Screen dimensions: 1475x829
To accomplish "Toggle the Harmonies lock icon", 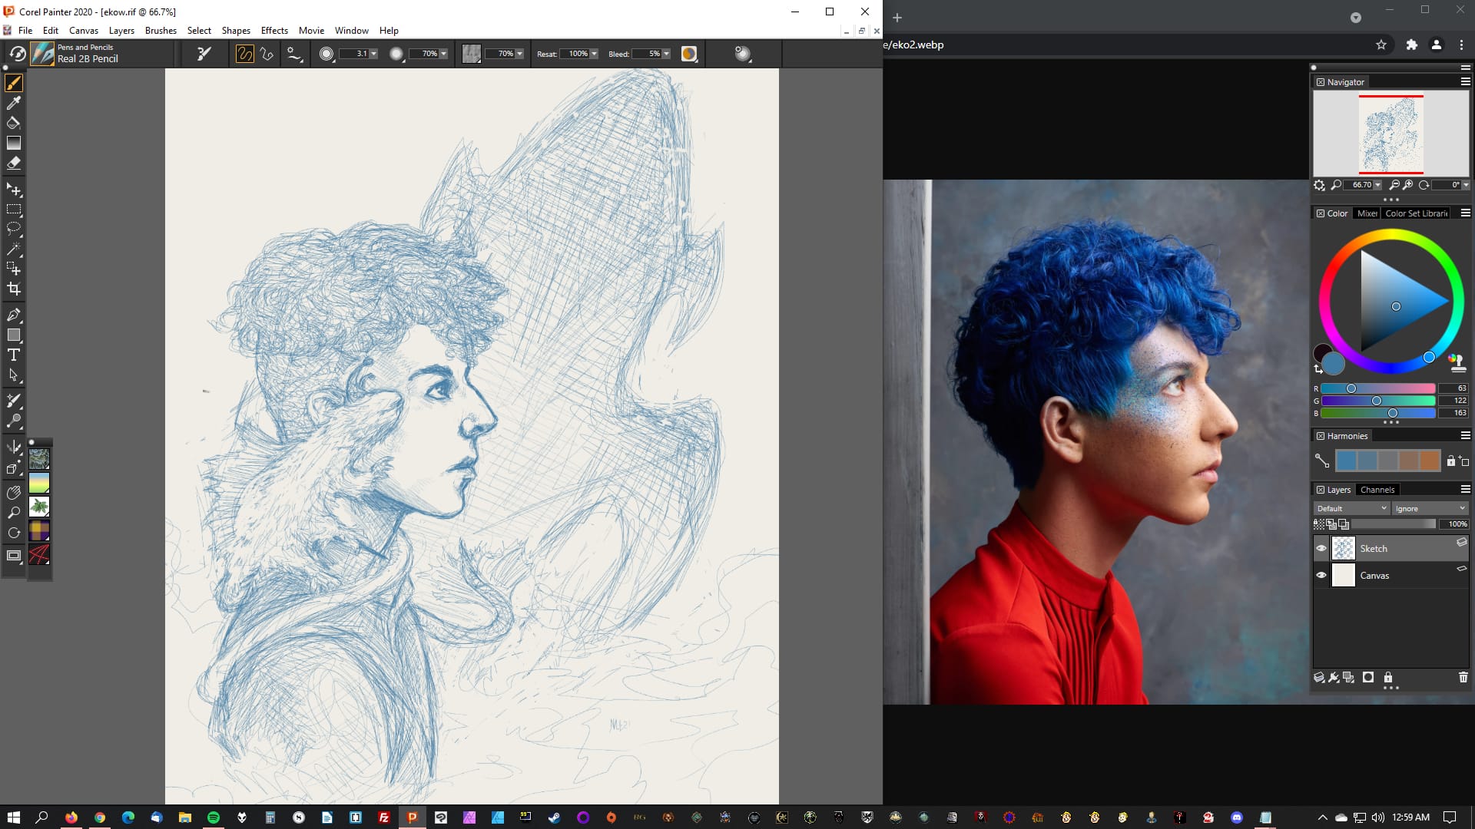I will pyautogui.click(x=1450, y=461).
